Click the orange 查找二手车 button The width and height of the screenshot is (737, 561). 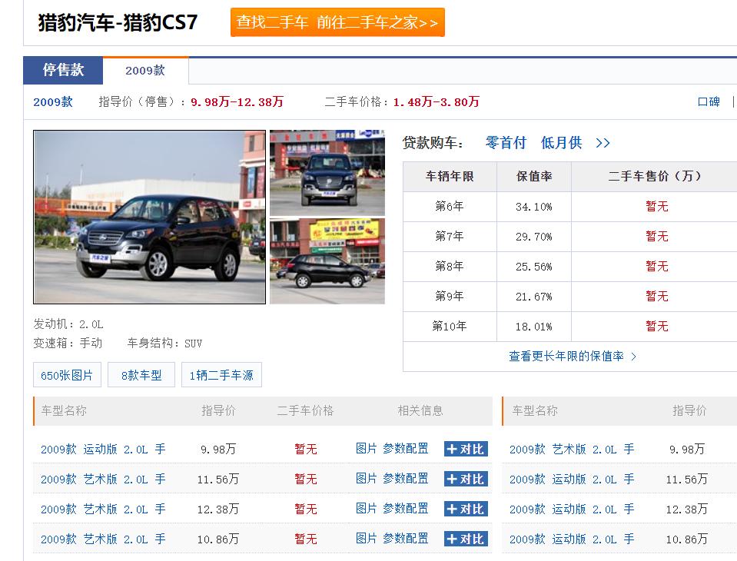pyautogui.click(x=270, y=22)
